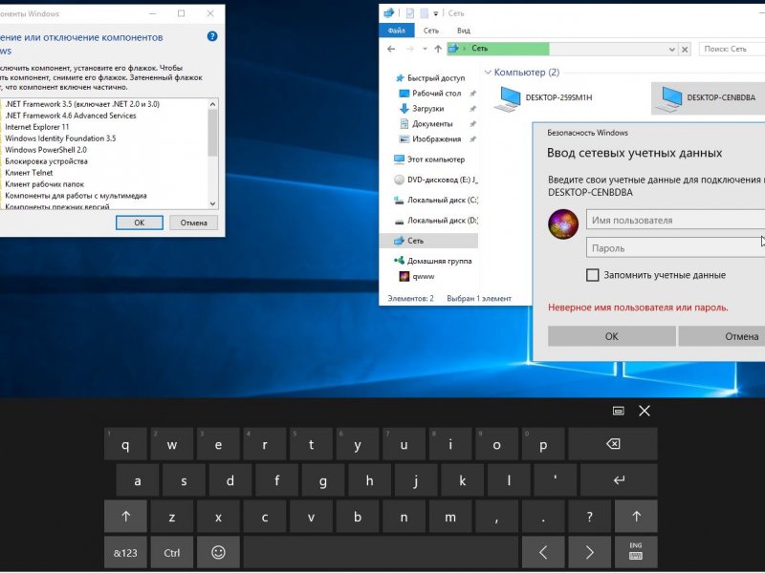Open the DESKTOP-259SM1H computer icon
The height and width of the screenshot is (573, 765).
(543, 98)
